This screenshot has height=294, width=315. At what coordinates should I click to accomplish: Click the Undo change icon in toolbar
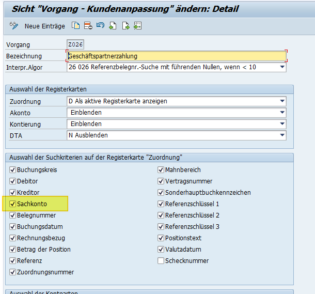100,26
